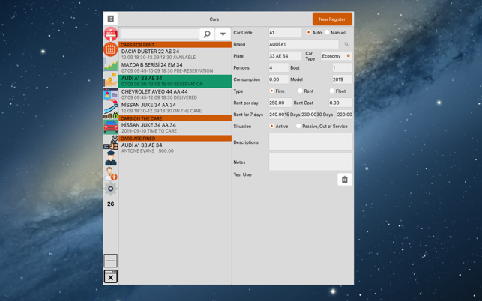The image size is (482, 301).
Task: Click the trash delete icon
Action: coord(345,180)
